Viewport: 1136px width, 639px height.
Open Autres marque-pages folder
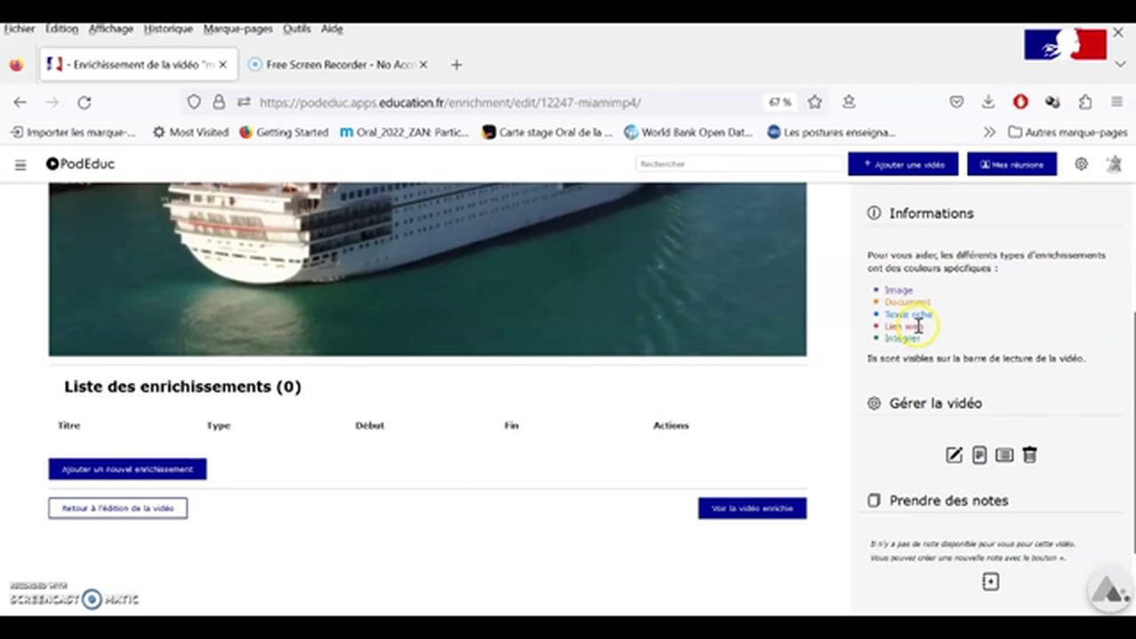coord(1068,132)
